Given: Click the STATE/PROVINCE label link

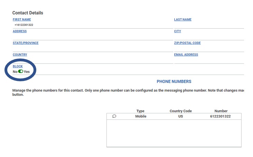Looking at the screenshot, I should [x=26, y=43].
